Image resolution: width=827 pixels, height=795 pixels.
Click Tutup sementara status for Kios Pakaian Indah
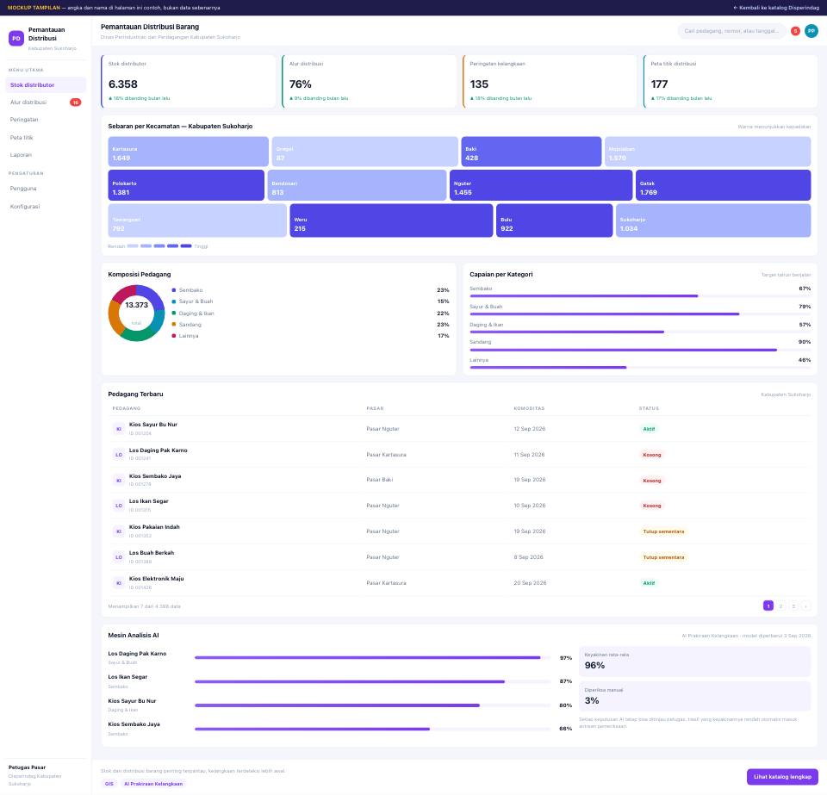[663, 532]
